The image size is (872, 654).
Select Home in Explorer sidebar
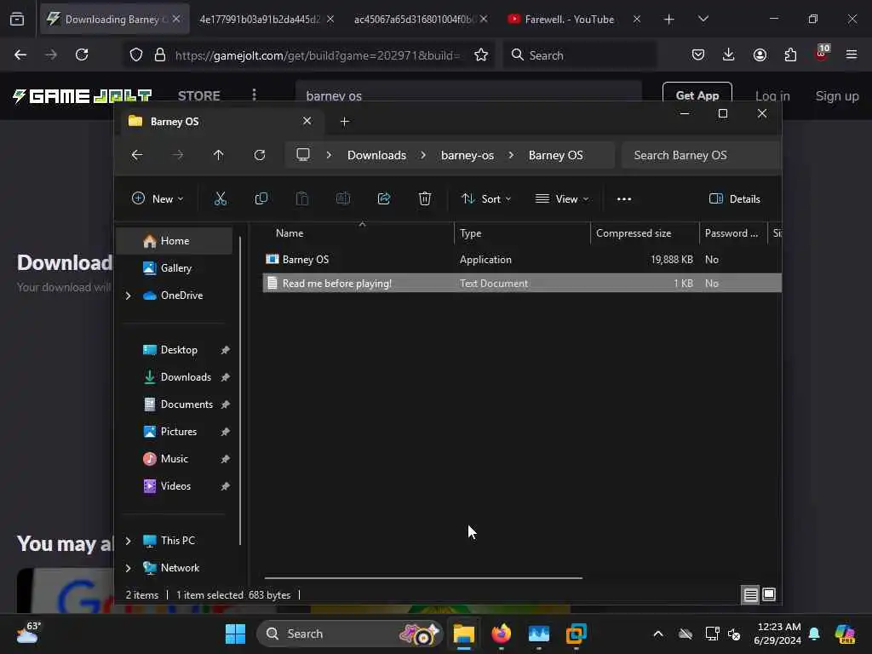[x=175, y=241]
